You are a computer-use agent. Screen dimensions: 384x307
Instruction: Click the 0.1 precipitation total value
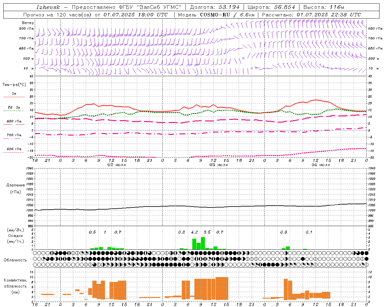309,232
